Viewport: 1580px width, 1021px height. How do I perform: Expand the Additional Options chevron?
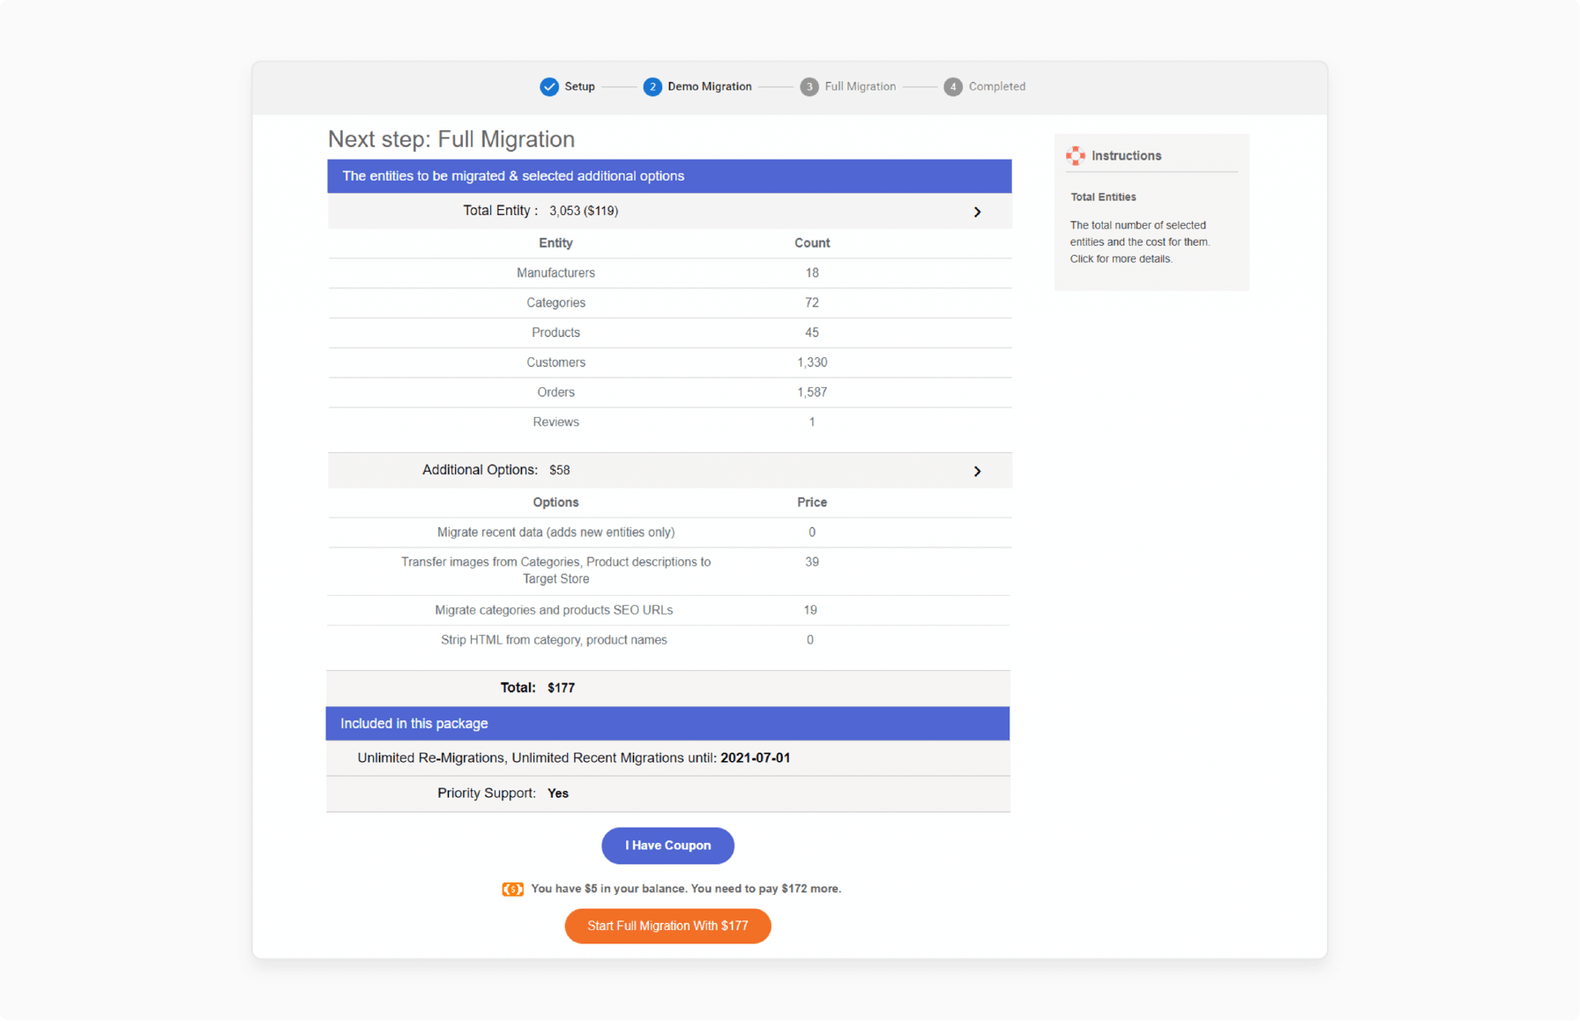click(x=977, y=471)
